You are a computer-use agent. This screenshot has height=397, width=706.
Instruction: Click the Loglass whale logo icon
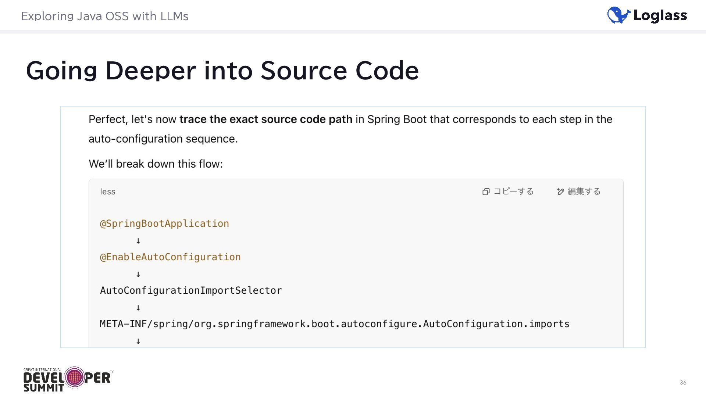point(618,15)
